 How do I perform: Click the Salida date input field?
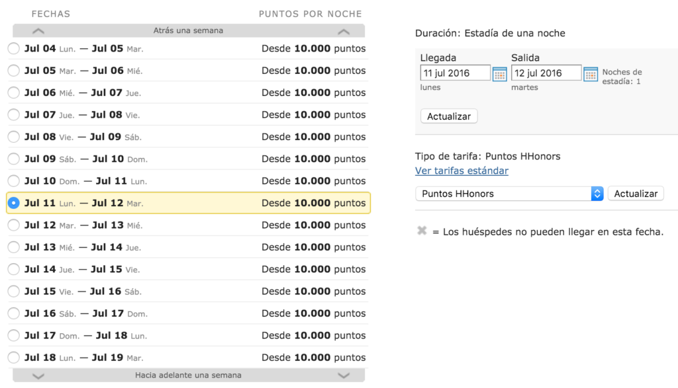point(546,73)
